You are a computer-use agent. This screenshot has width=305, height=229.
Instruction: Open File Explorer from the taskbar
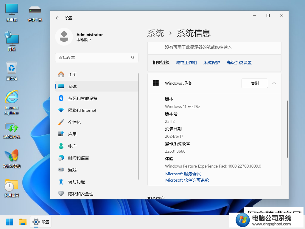23,222
